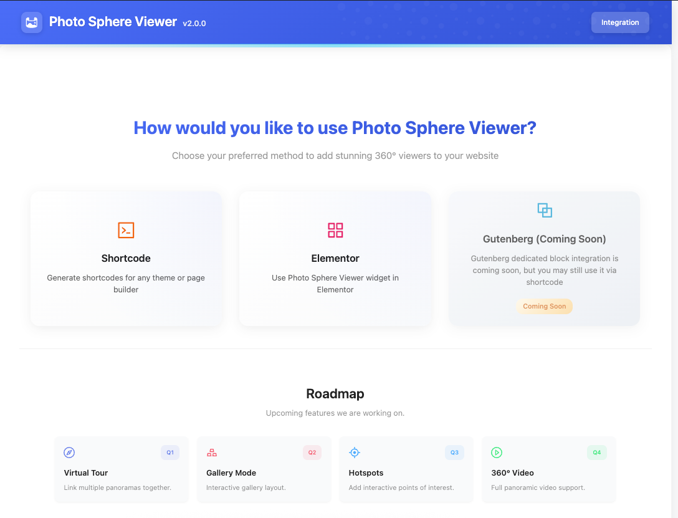The height and width of the screenshot is (518, 678).
Task: Click the v2.0.0 version label
Action: (x=194, y=24)
